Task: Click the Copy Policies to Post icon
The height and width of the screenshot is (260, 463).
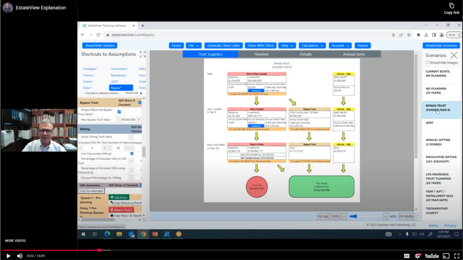Action: [x=112, y=202]
